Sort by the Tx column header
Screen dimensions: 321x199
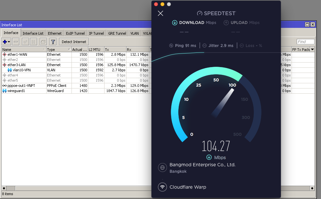tap(115, 49)
